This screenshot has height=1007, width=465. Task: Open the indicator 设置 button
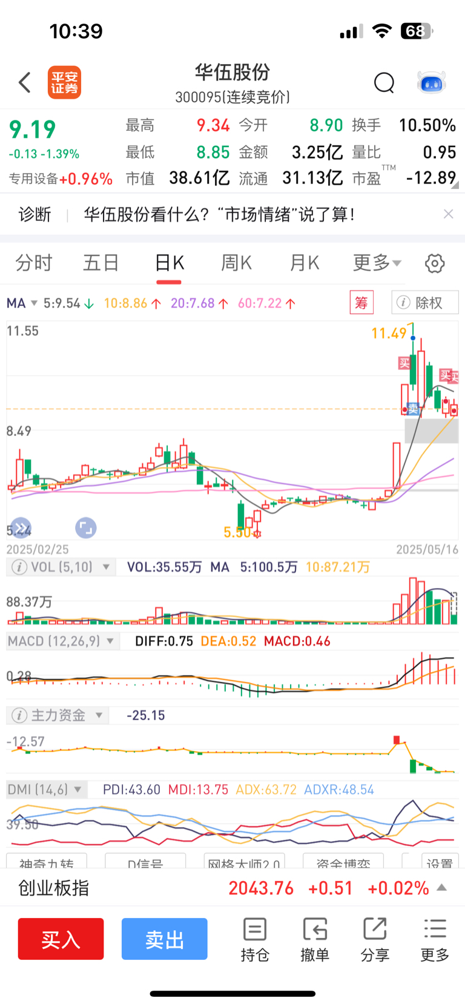coord(439,862)
